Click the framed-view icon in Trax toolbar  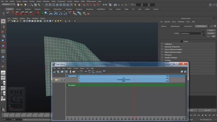coord(74,72)
